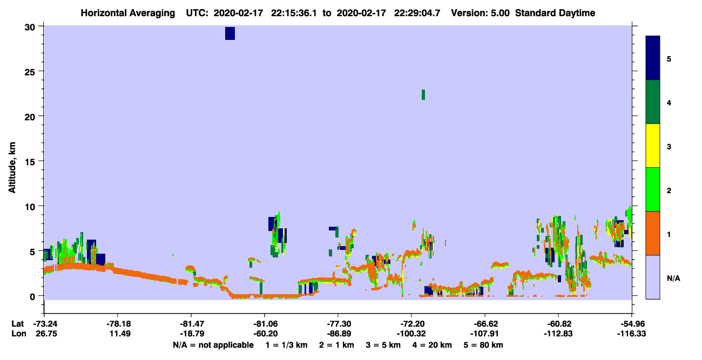
Task: Click the dark blue colorbar segment labeled 5
Action: (653, 58)
